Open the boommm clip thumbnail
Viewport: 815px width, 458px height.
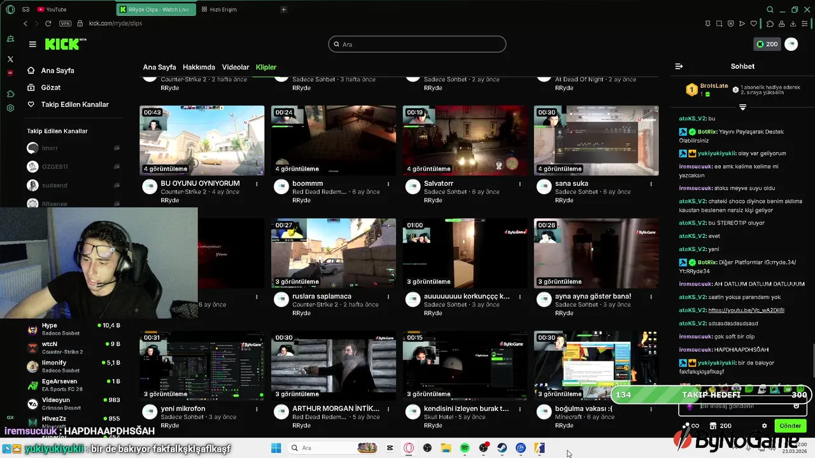(x=333, y=141)
